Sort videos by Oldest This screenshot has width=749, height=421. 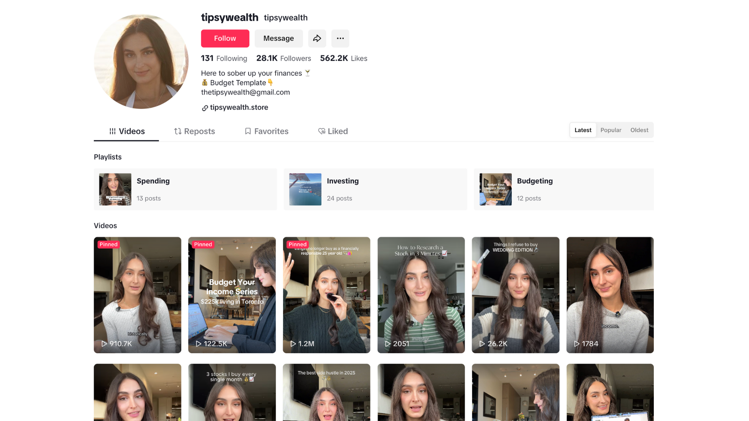[x=639, y=130]
